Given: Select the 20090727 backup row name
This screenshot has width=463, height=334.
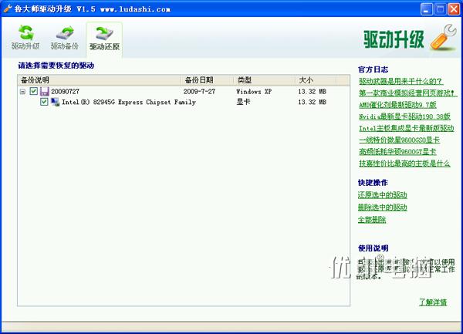Looking at the screenshot, I should 66,92.
